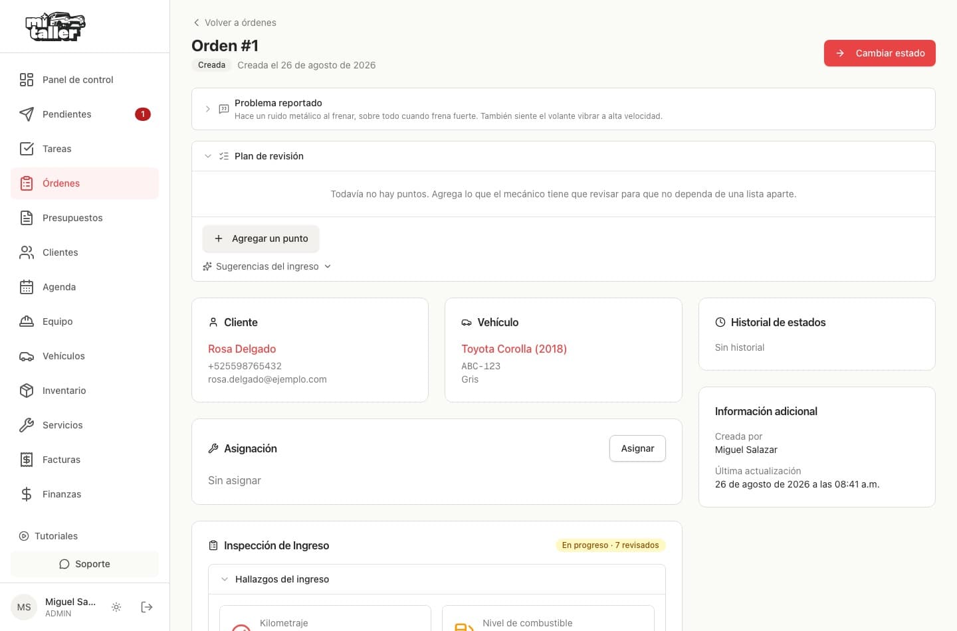Open client Rosa Delgado link

(x=242, y=349)
